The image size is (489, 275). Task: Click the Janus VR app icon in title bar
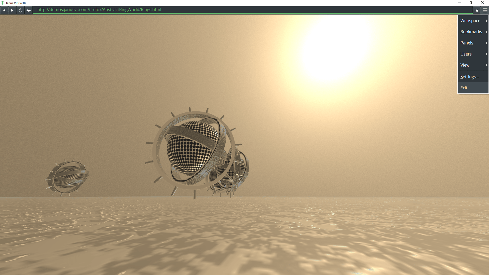[x=3, y=3]
